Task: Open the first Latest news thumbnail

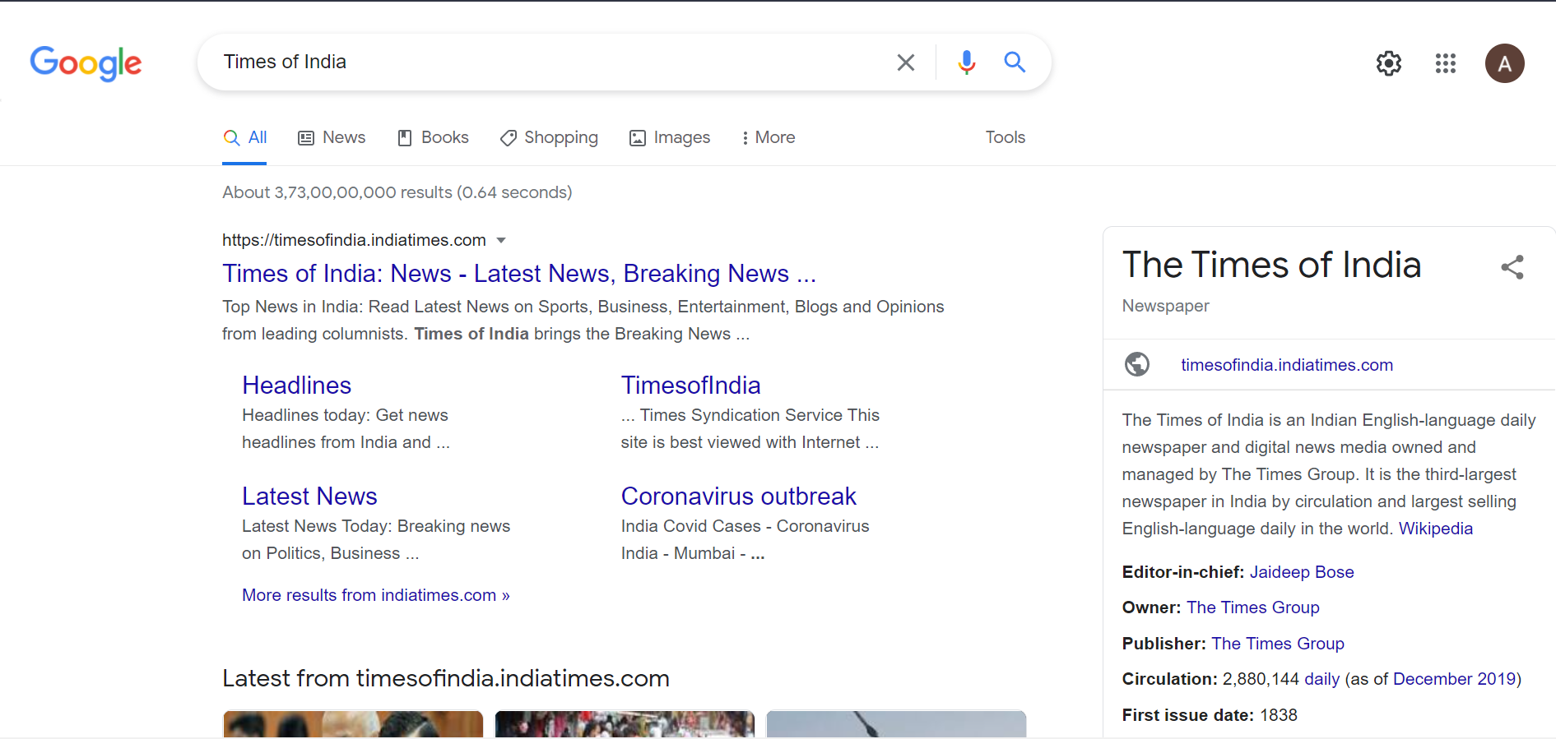Action: [353, 724]
